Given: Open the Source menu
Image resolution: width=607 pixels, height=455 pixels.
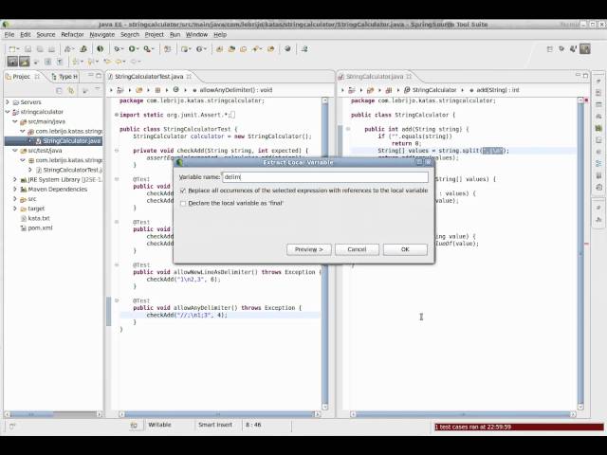Looking at the screenshot, I should click(x=46, y=35).
